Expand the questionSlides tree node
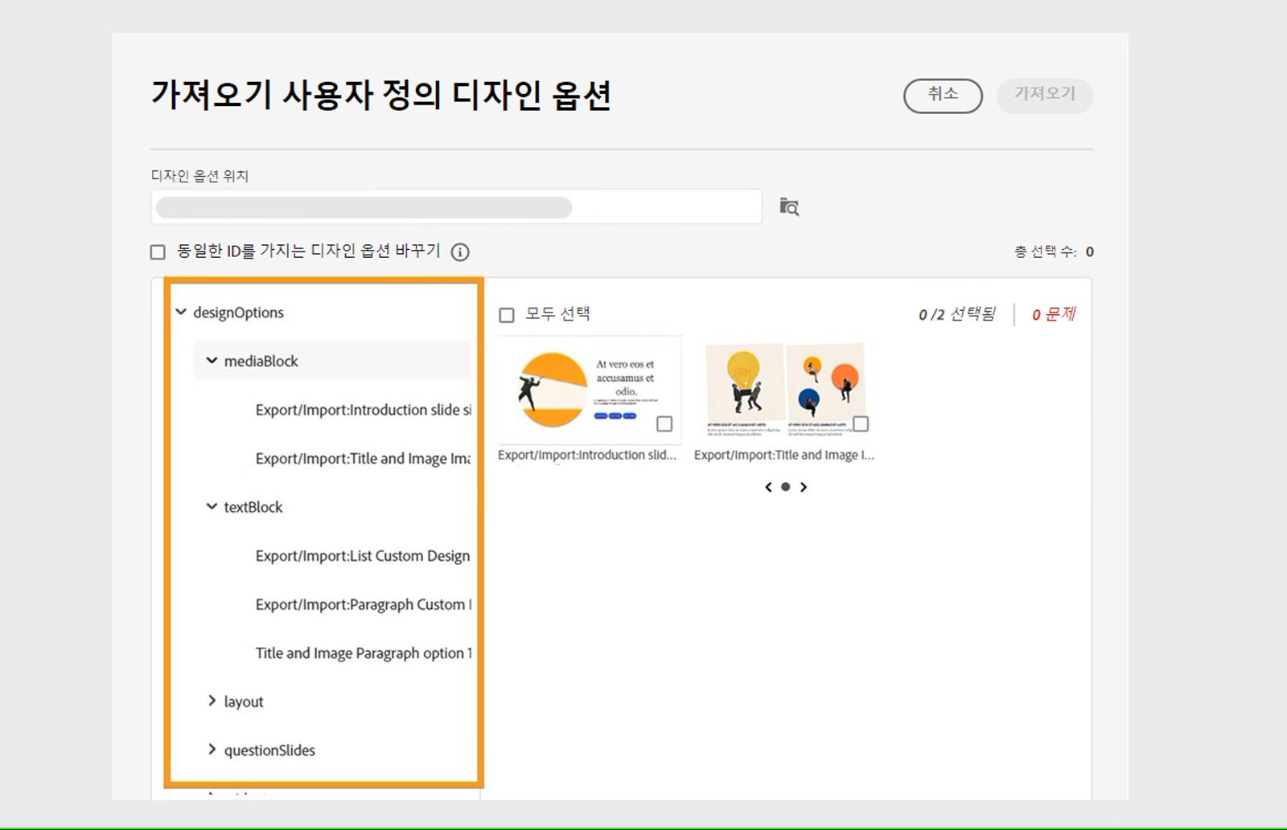Image resolution: width=1287 pixels, height=830 pixels. click(211, 750)
